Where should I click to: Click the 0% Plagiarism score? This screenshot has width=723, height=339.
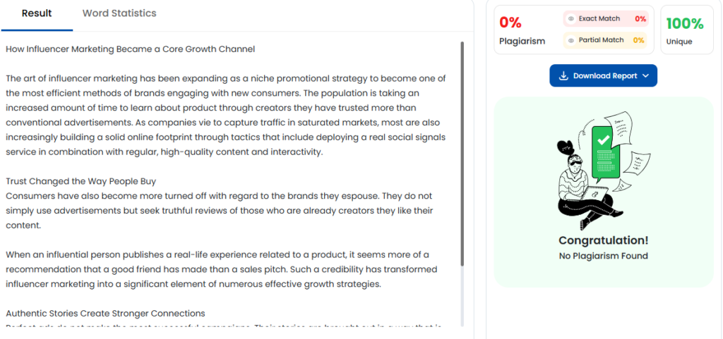pyautogui.click(x=510, y=22)
